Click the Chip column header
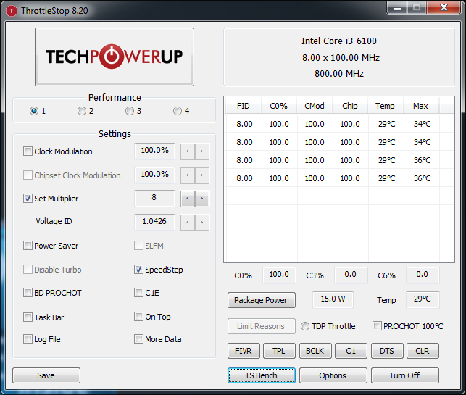Image resolution: width=466 pixels, height=395 pixels. 350,106
